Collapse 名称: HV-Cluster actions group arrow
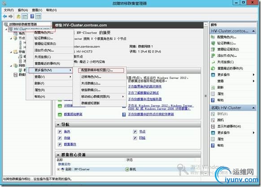 [253, 108]
